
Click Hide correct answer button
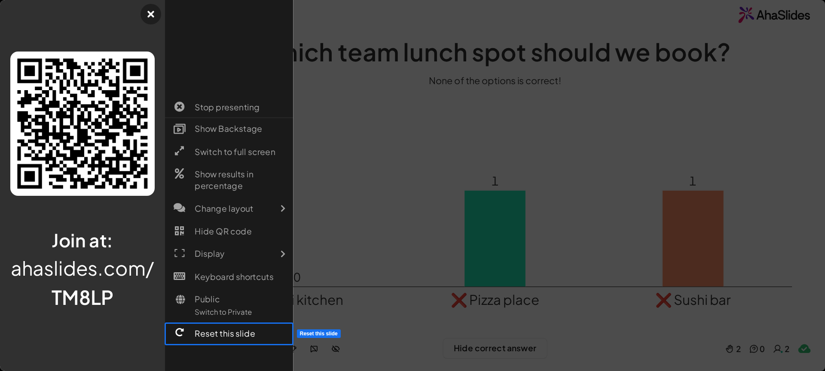tap(495, 348)
